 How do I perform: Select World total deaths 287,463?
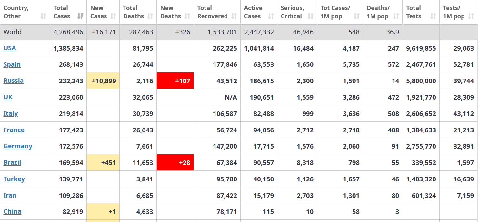pyautogui.click(x=141, y=32)
